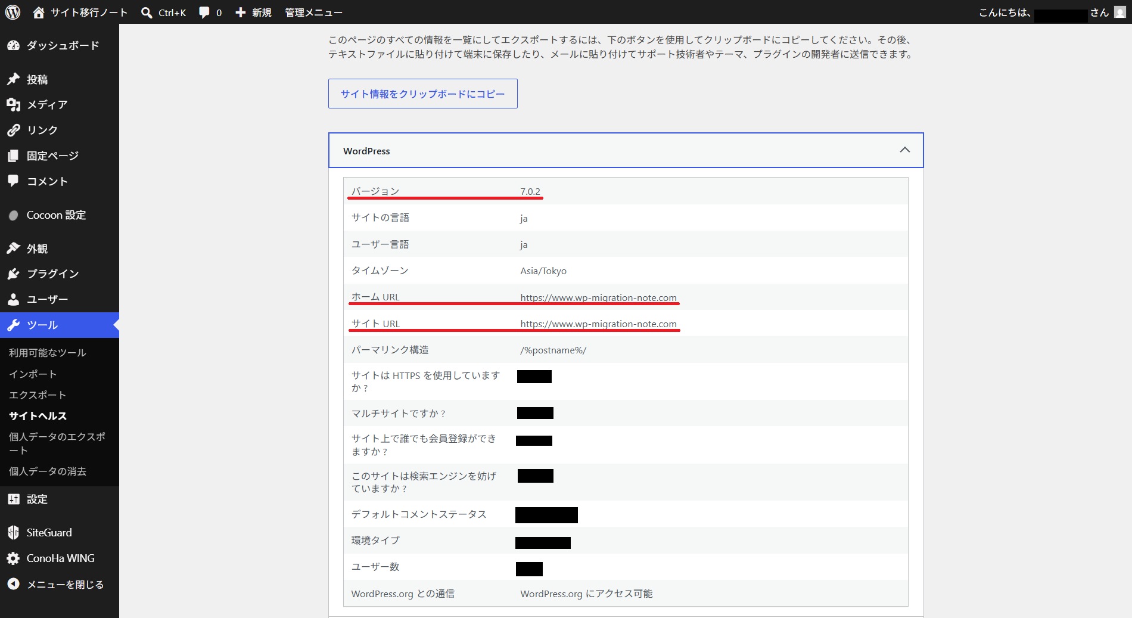The width and height of the screenshot is (1132, 618).
Task: Click the ダッシュボード gauge icon
Action: coord(13,45)
